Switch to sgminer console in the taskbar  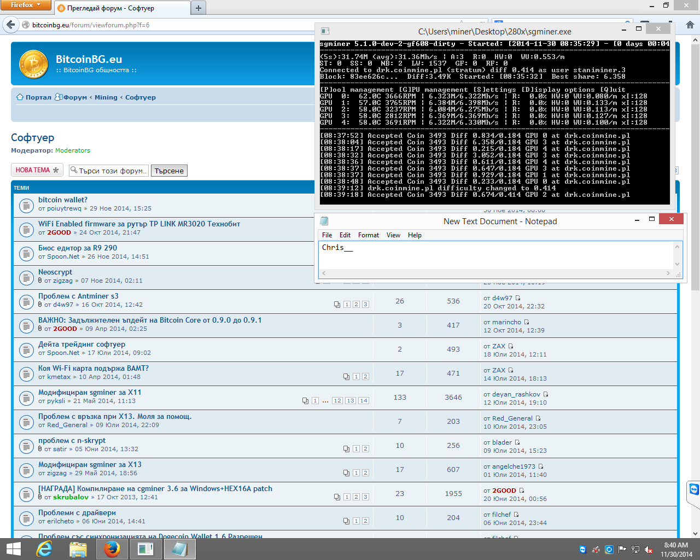[x=146, y=549]
